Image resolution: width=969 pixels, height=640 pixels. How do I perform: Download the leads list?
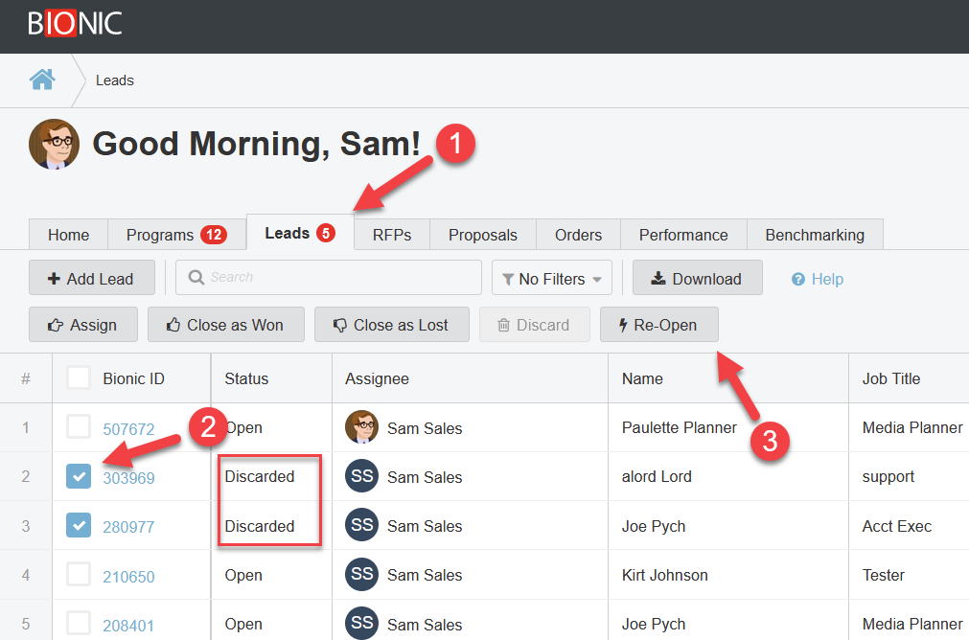[x=697, y=279]
